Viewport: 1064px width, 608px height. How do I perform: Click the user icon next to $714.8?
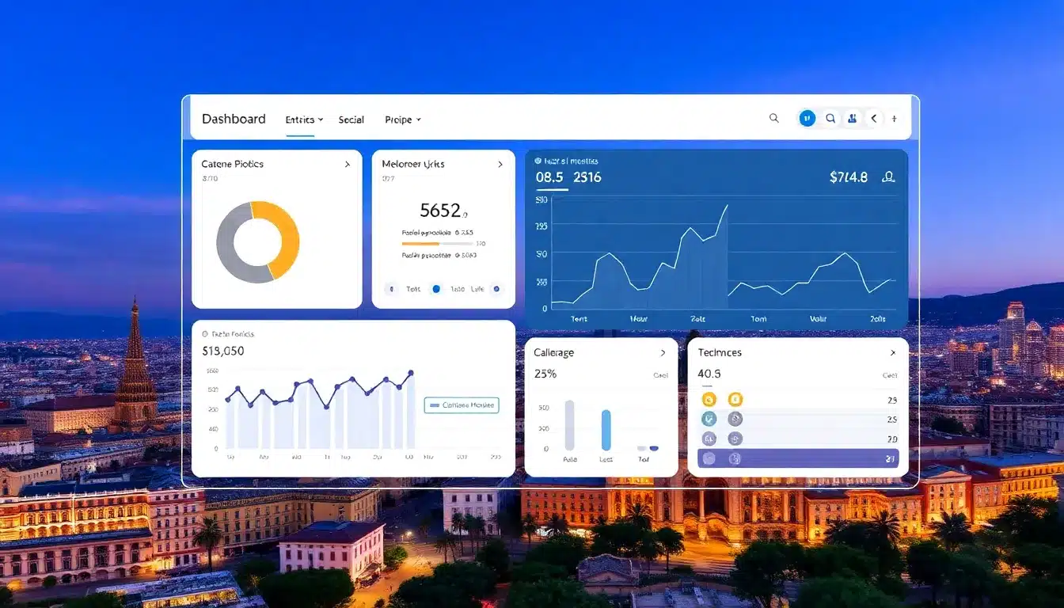click(x=888, y=177)
